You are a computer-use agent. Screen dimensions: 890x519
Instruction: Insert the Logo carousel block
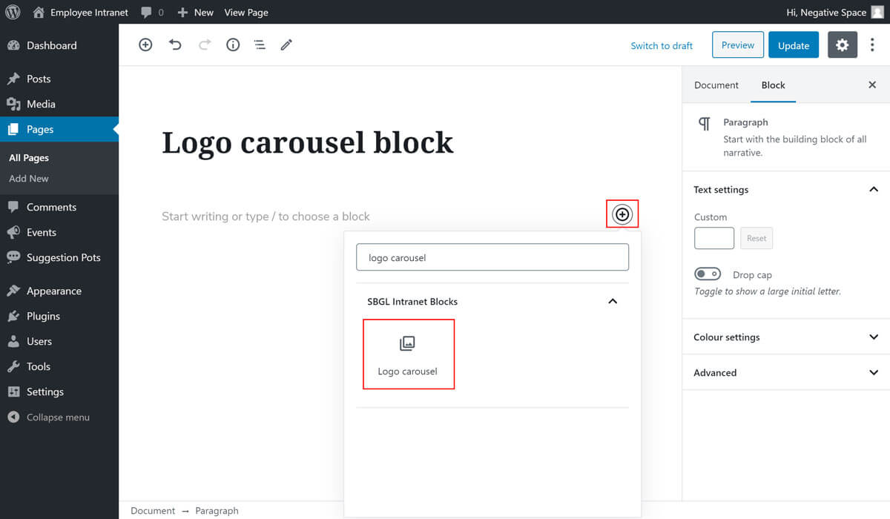(408, 354)
